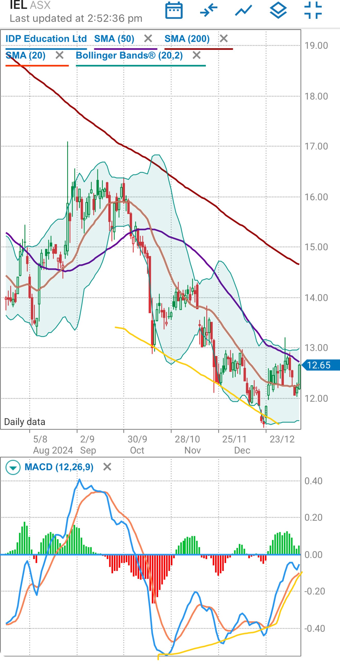Viewport: 340px width, 665px height.
Task: Close the MACD indicator panel
Action: click(107, 467)
